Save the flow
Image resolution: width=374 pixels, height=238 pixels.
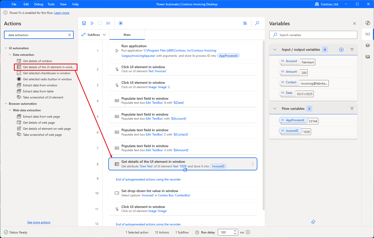[84, 23]
